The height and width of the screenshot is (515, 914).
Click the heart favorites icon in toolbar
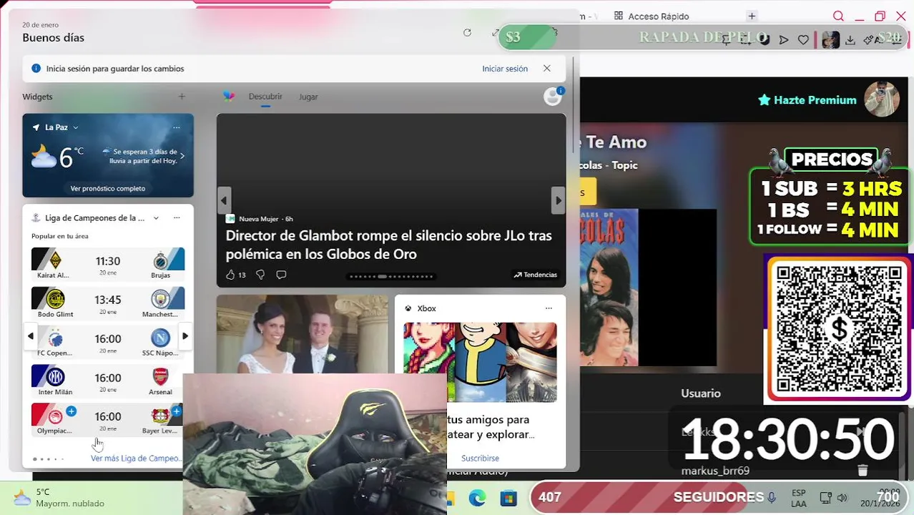coord(803,40)
